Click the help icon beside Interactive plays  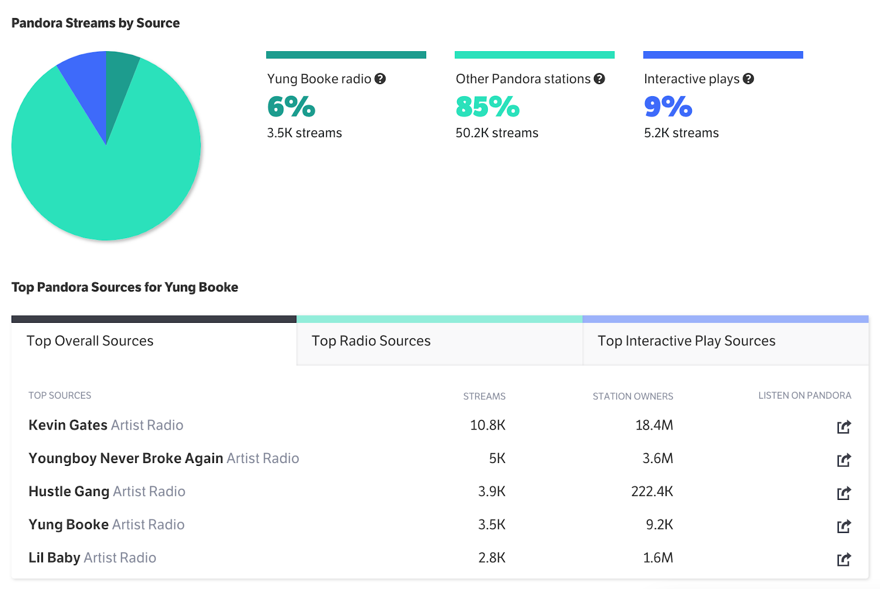(748, 79)
